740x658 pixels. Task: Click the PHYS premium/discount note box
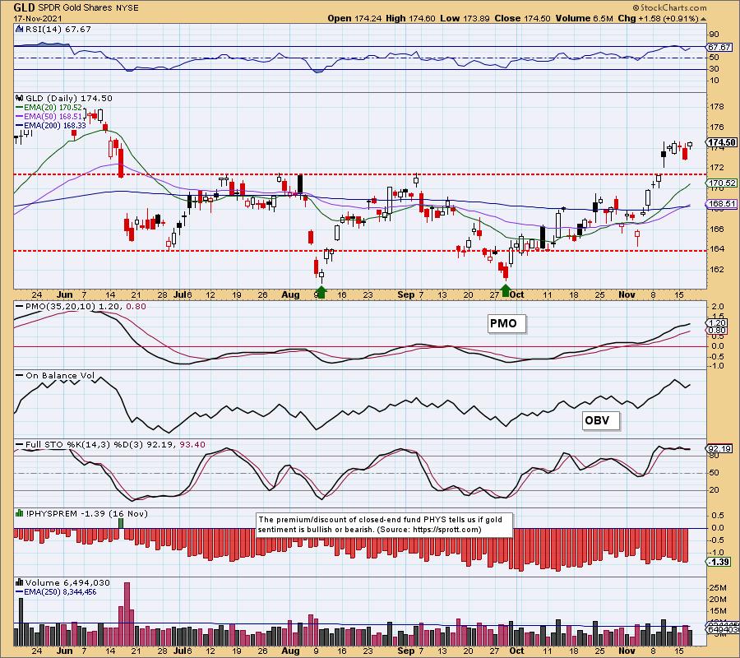click(384, 525)
